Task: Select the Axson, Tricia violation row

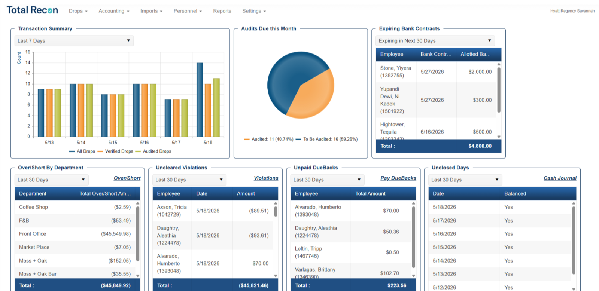Action: [213, 211]
